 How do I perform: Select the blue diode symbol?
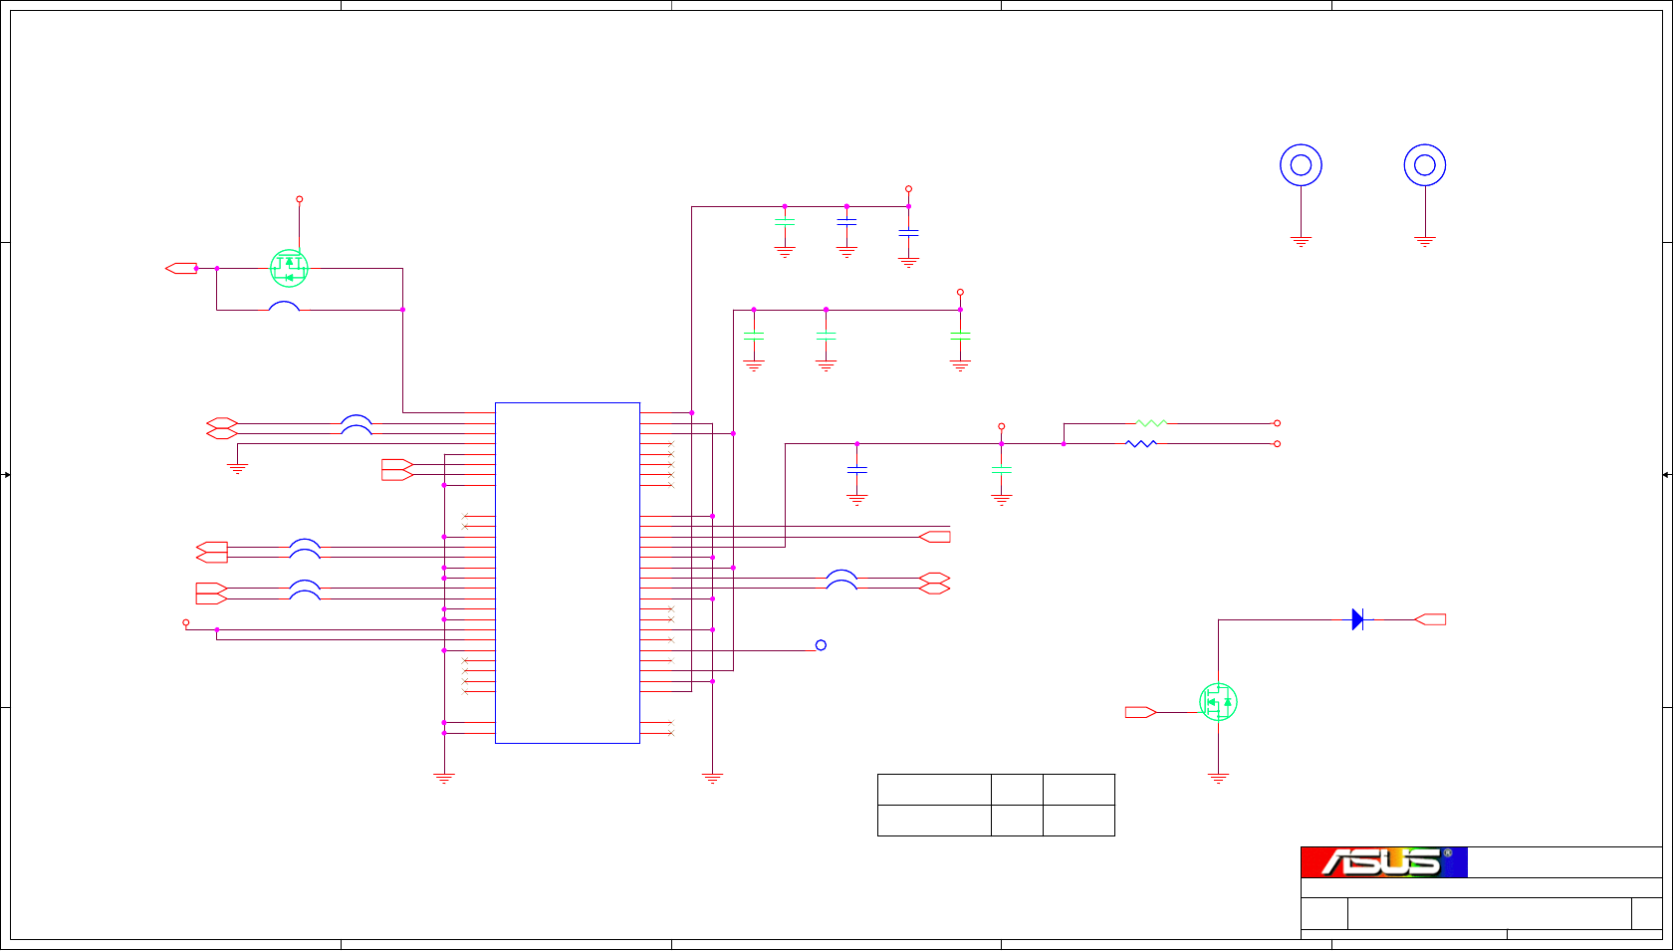1357,619
